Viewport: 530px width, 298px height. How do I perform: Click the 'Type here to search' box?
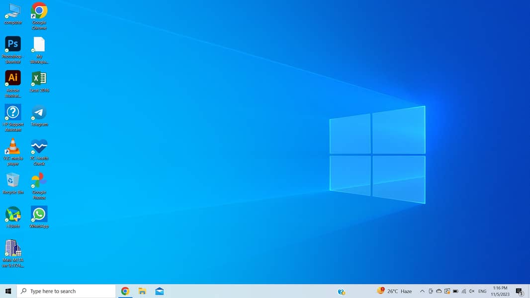click(67, 291)
